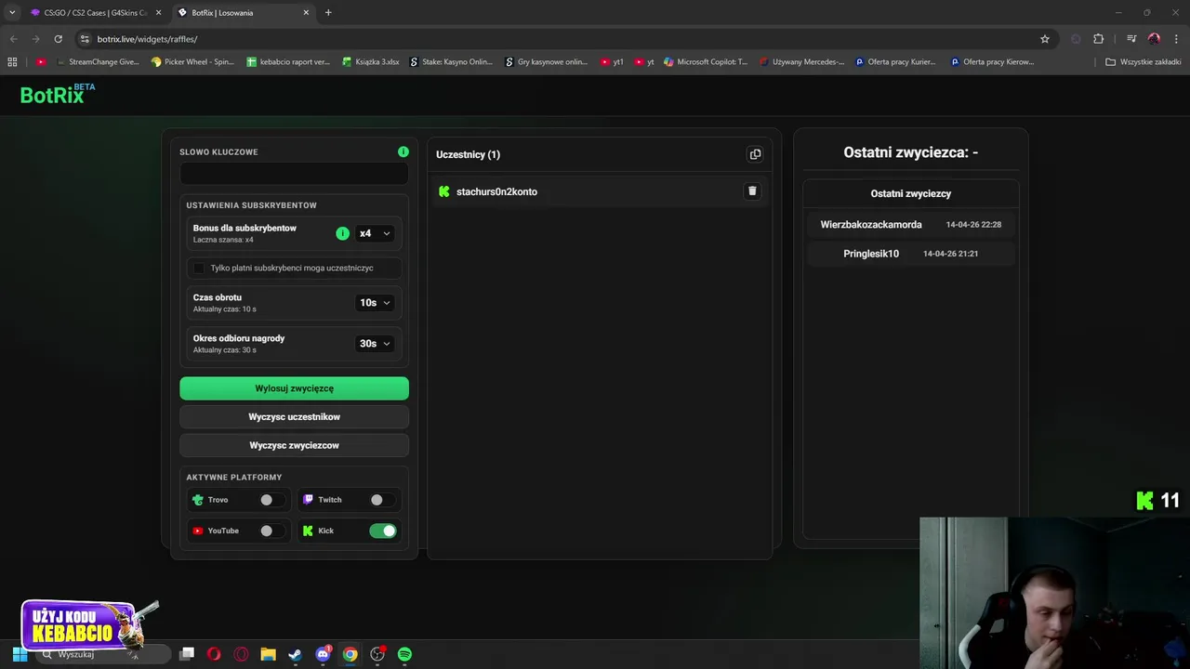1190x669 pixels.
Task: Click the info icon next to Bonus dla subskrybentow
Action: click(342, 233)
